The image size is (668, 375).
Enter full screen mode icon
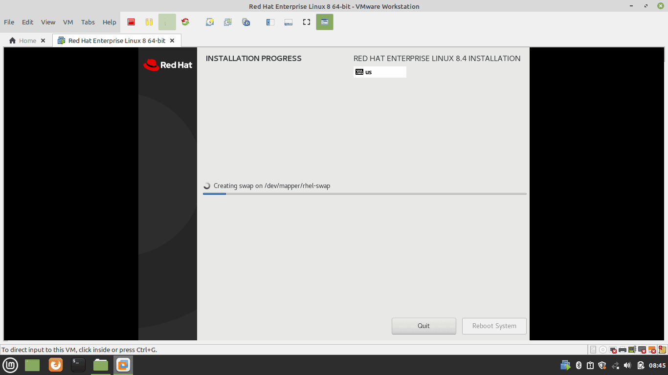pos(307,22)
